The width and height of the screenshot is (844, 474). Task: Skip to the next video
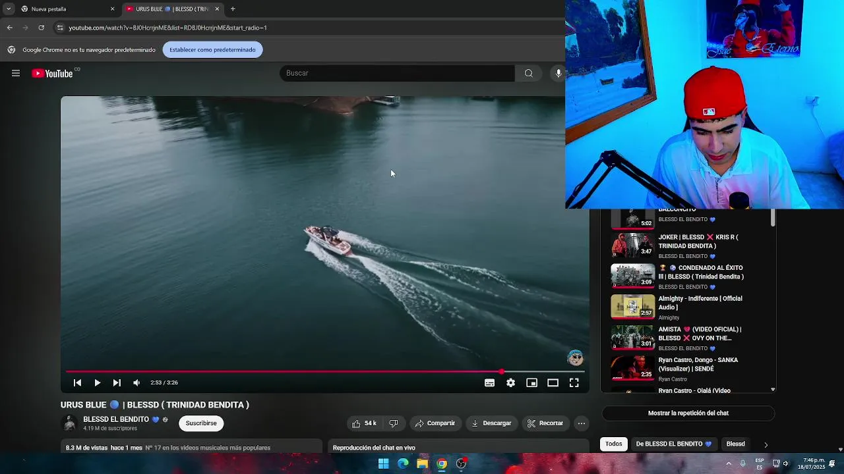[117, 382]
